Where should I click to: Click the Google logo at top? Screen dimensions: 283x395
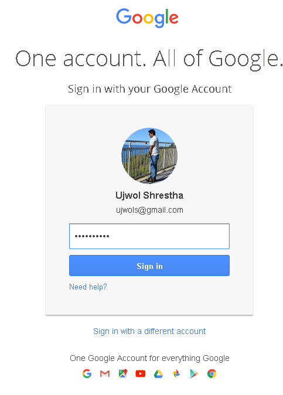click(147, 18)
